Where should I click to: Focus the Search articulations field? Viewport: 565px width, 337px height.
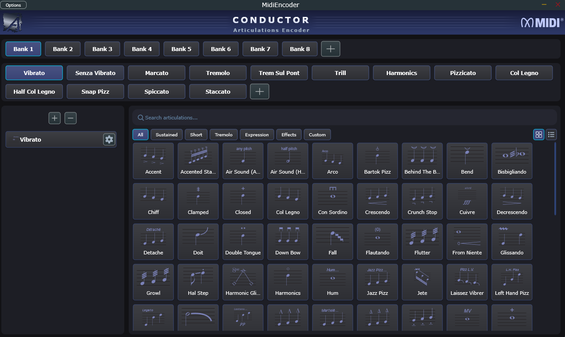pos(344,118)
